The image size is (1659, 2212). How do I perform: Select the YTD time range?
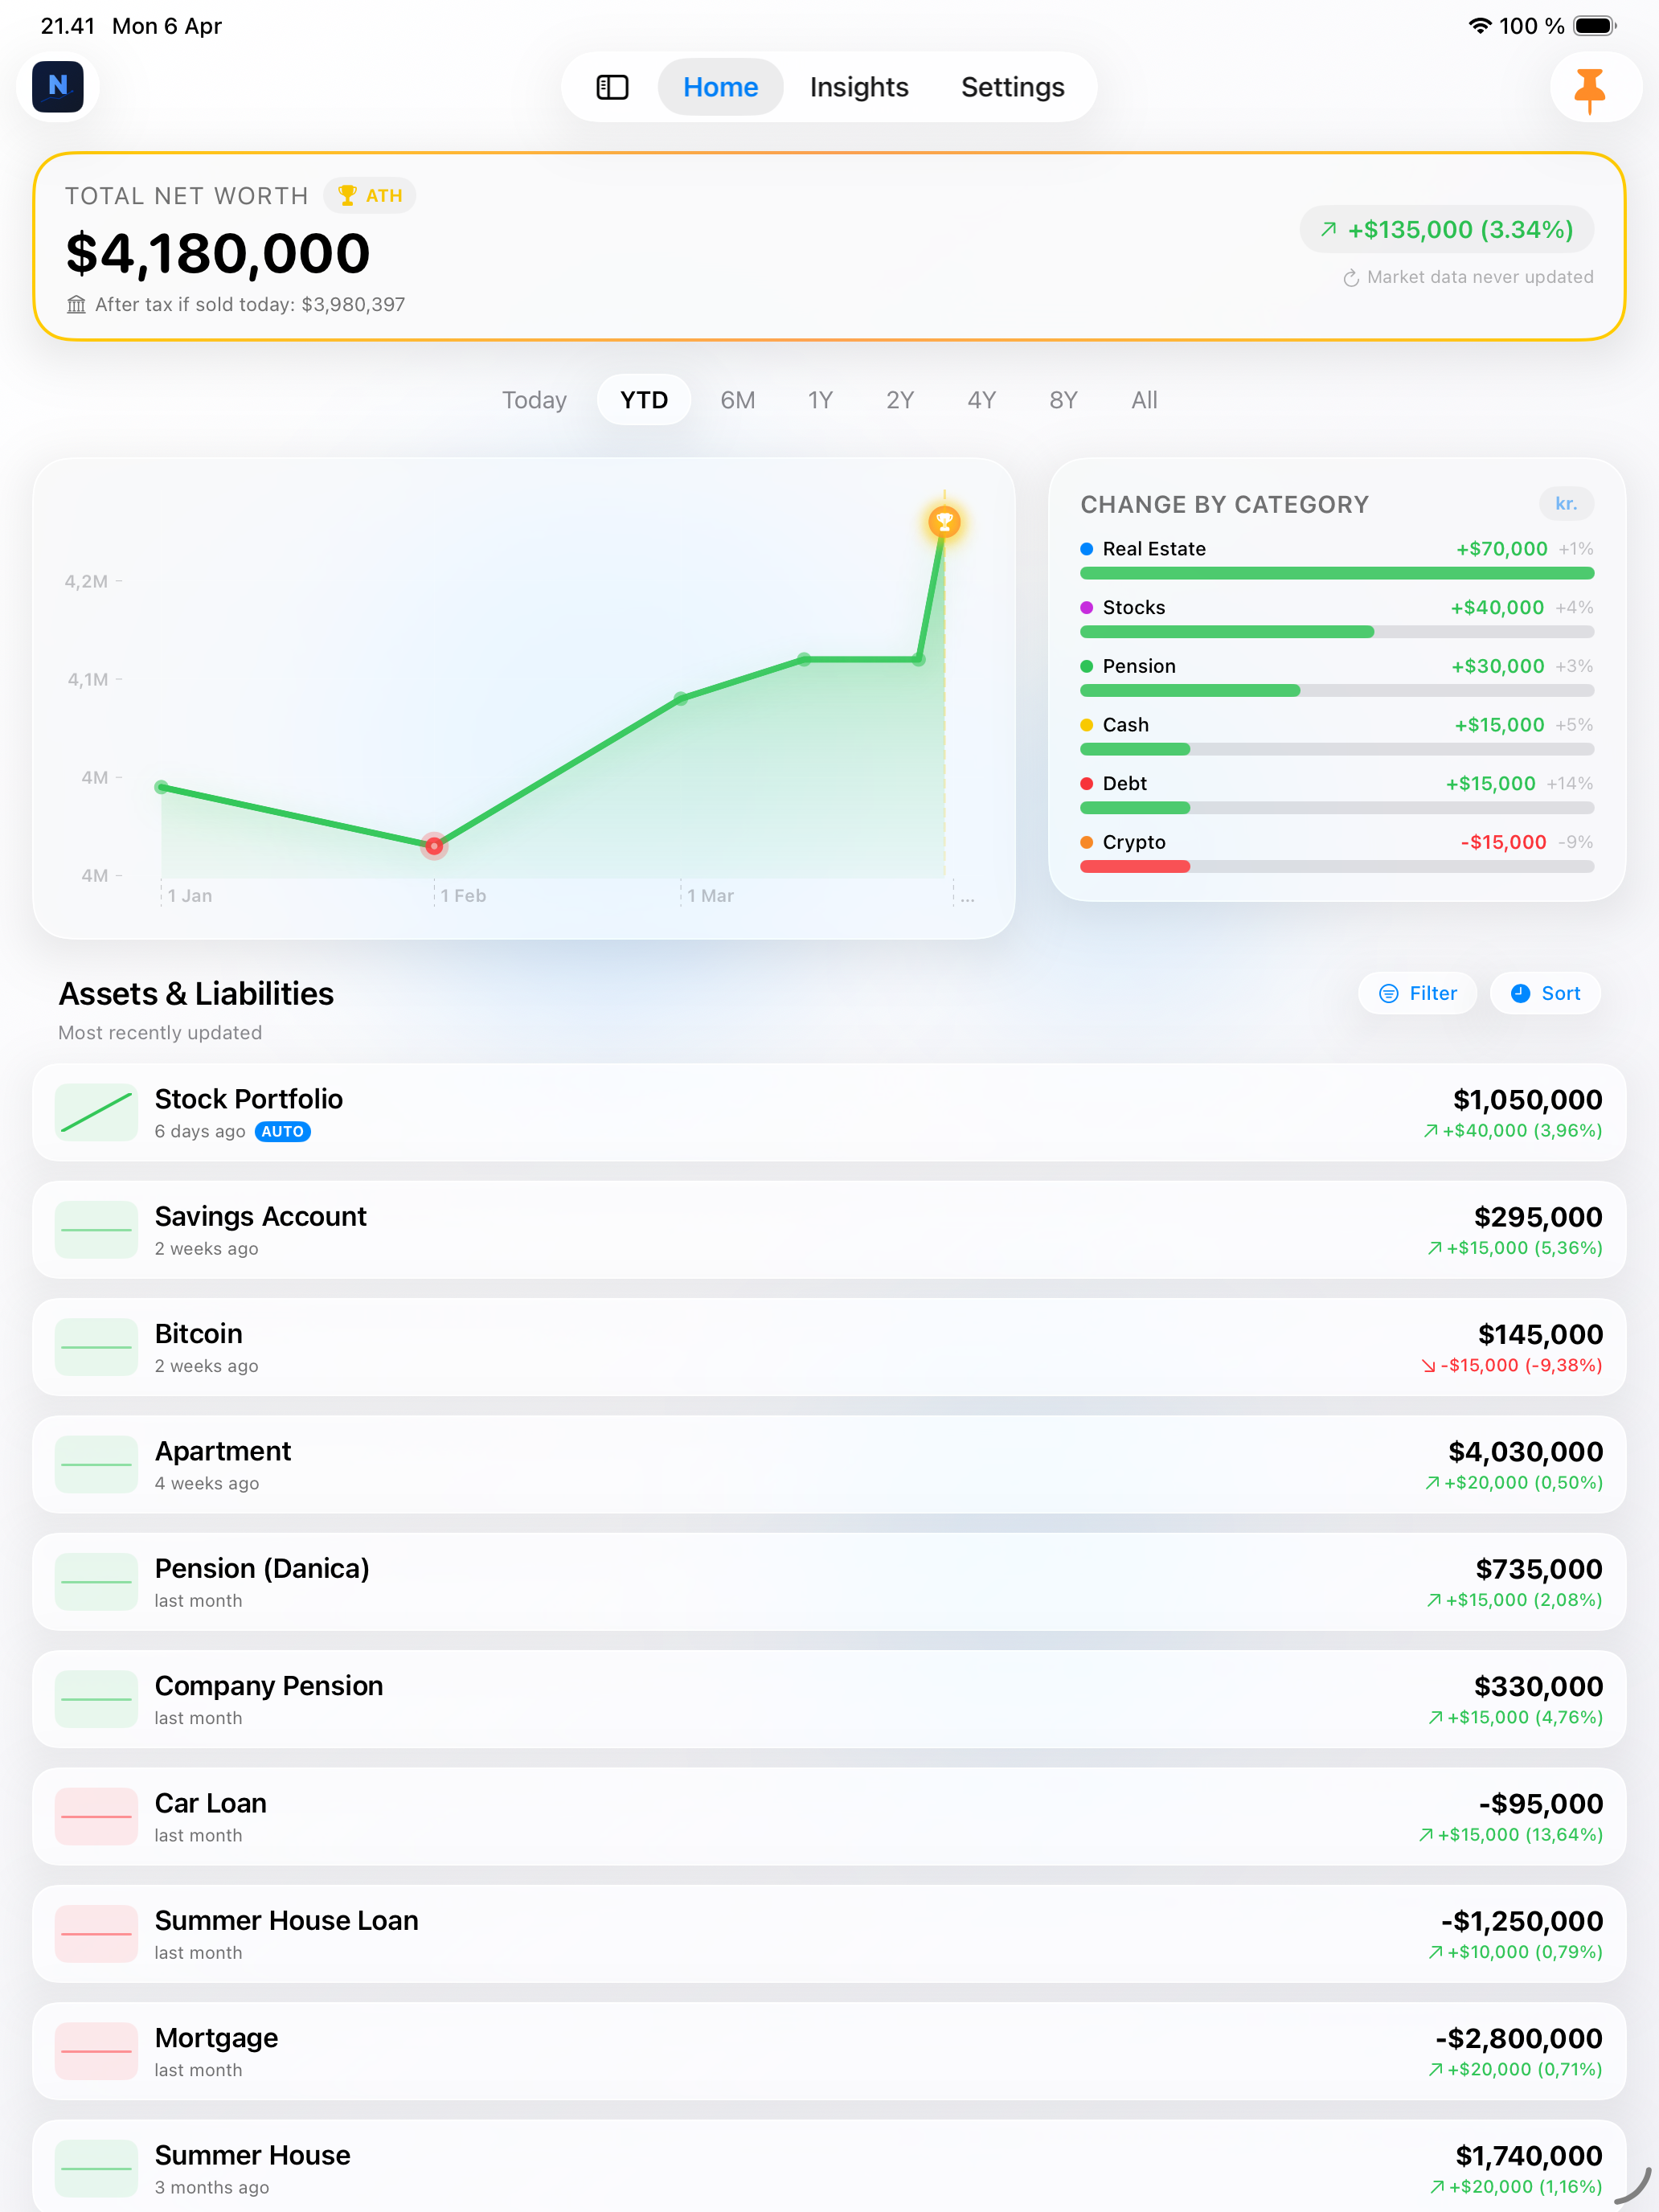pos(644,400)
